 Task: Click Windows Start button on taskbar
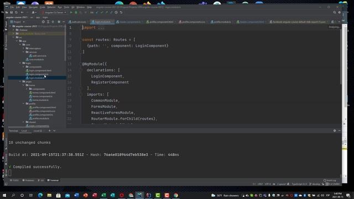[x=4, y=195]
